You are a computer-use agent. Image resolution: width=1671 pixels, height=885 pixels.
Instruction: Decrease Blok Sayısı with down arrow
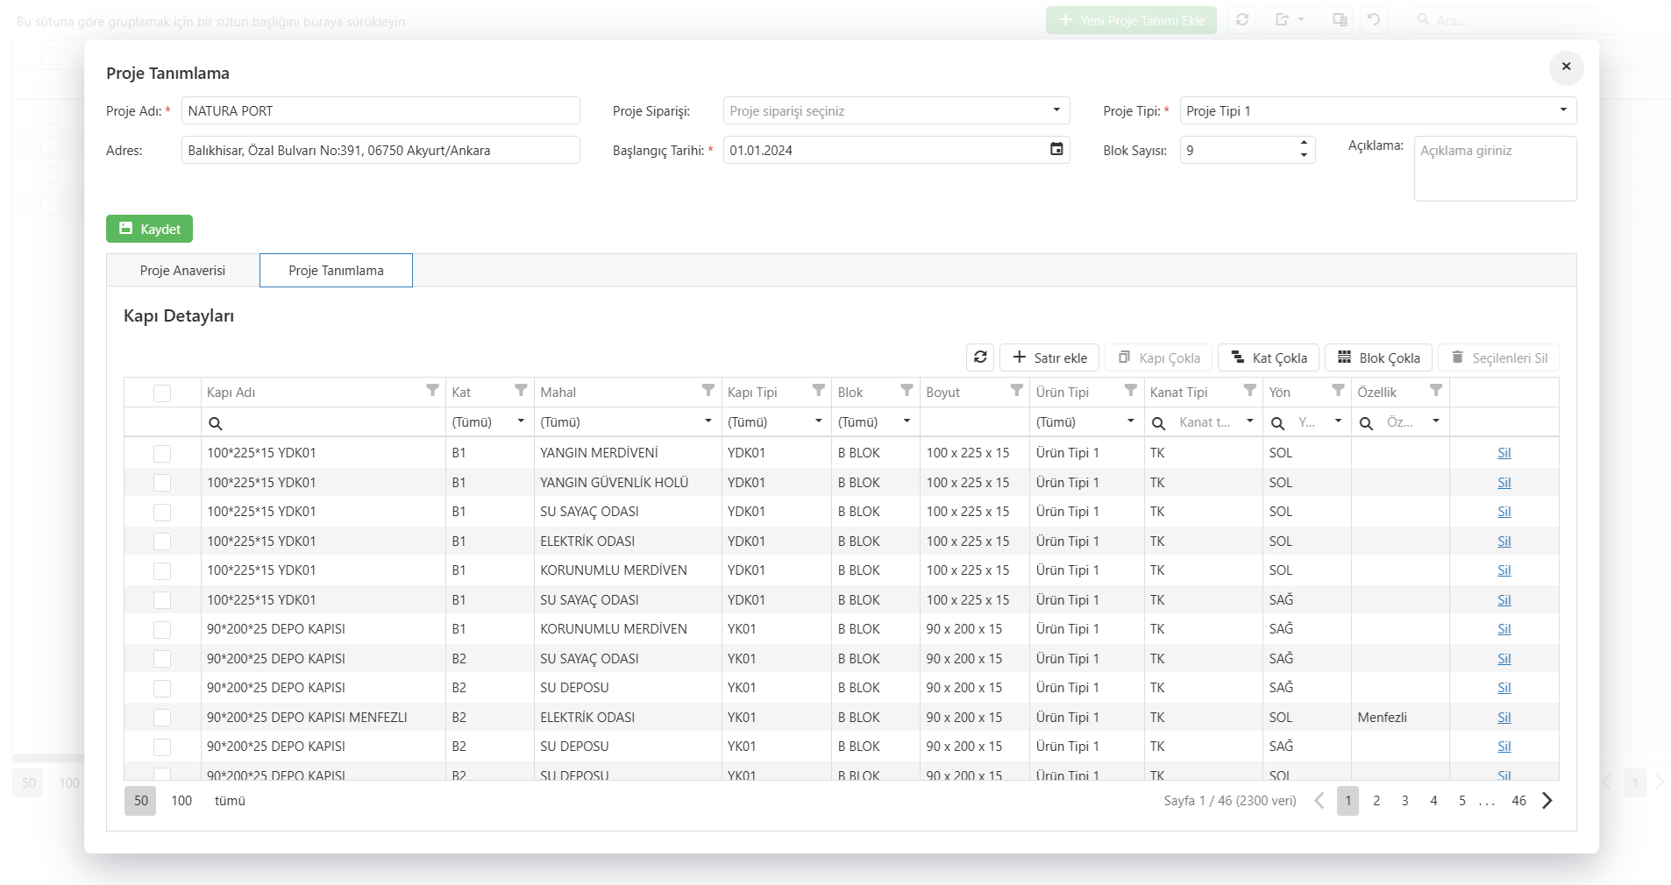(x=1304, y=156)
